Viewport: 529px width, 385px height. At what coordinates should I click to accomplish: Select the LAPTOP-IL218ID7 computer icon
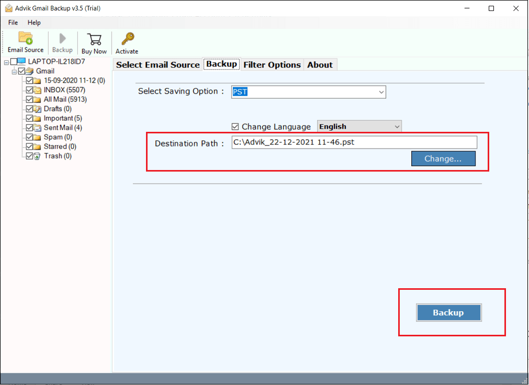tap(22, 61)
